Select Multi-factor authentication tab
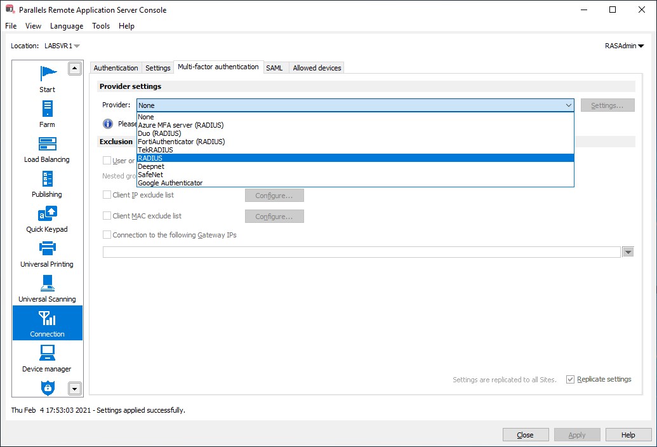This screenshot has height=447, width=657. pos(218,67)
